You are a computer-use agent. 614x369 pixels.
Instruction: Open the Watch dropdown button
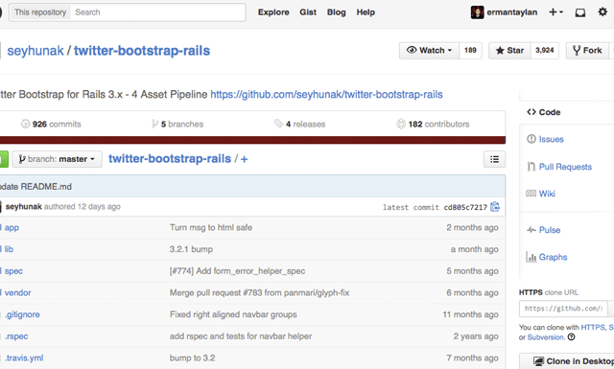429,51
